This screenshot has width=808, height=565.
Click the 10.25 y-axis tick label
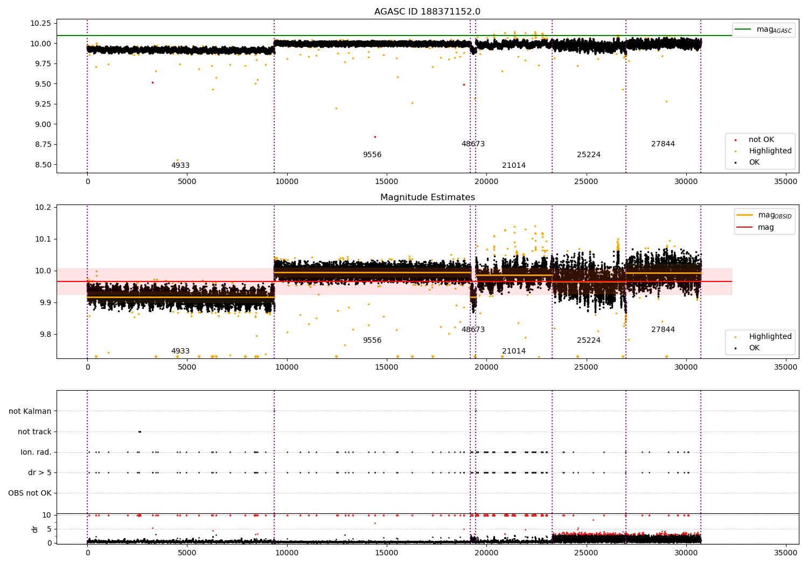pos(40,23)
